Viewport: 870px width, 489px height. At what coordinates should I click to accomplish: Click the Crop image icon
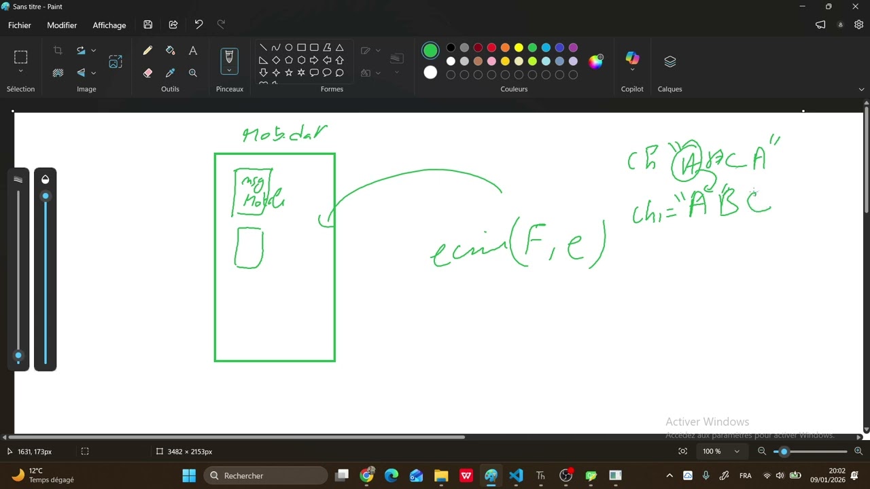point(58,50)
